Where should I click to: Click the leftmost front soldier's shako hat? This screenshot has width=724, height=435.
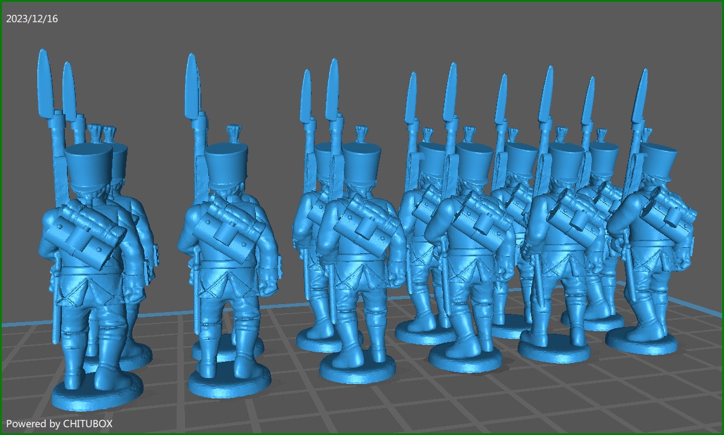(x=88, y=166)
